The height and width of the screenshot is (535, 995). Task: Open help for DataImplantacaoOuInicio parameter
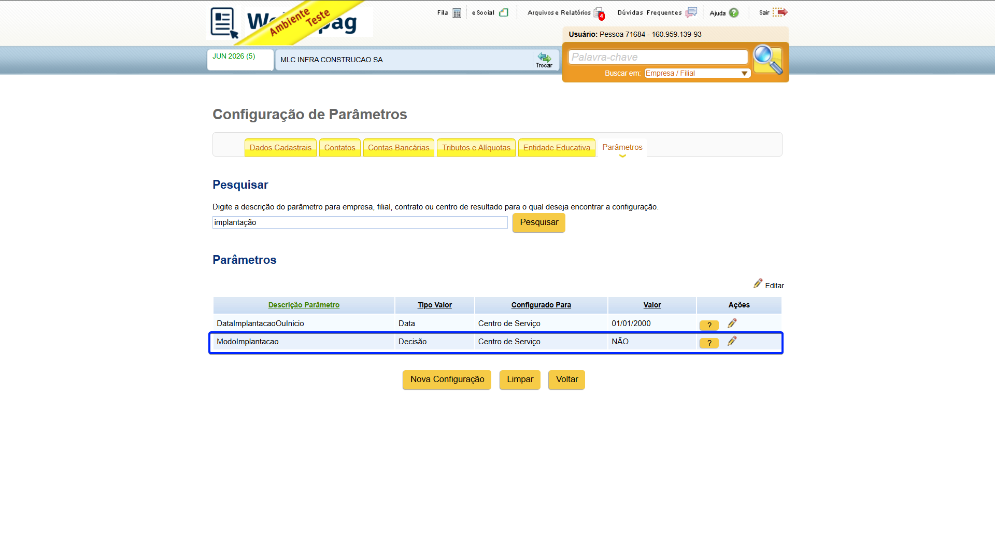pyautogui.click(x=709, y=325)
